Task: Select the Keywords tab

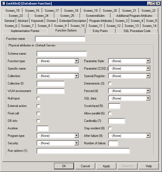Action: tap(37, 21)
